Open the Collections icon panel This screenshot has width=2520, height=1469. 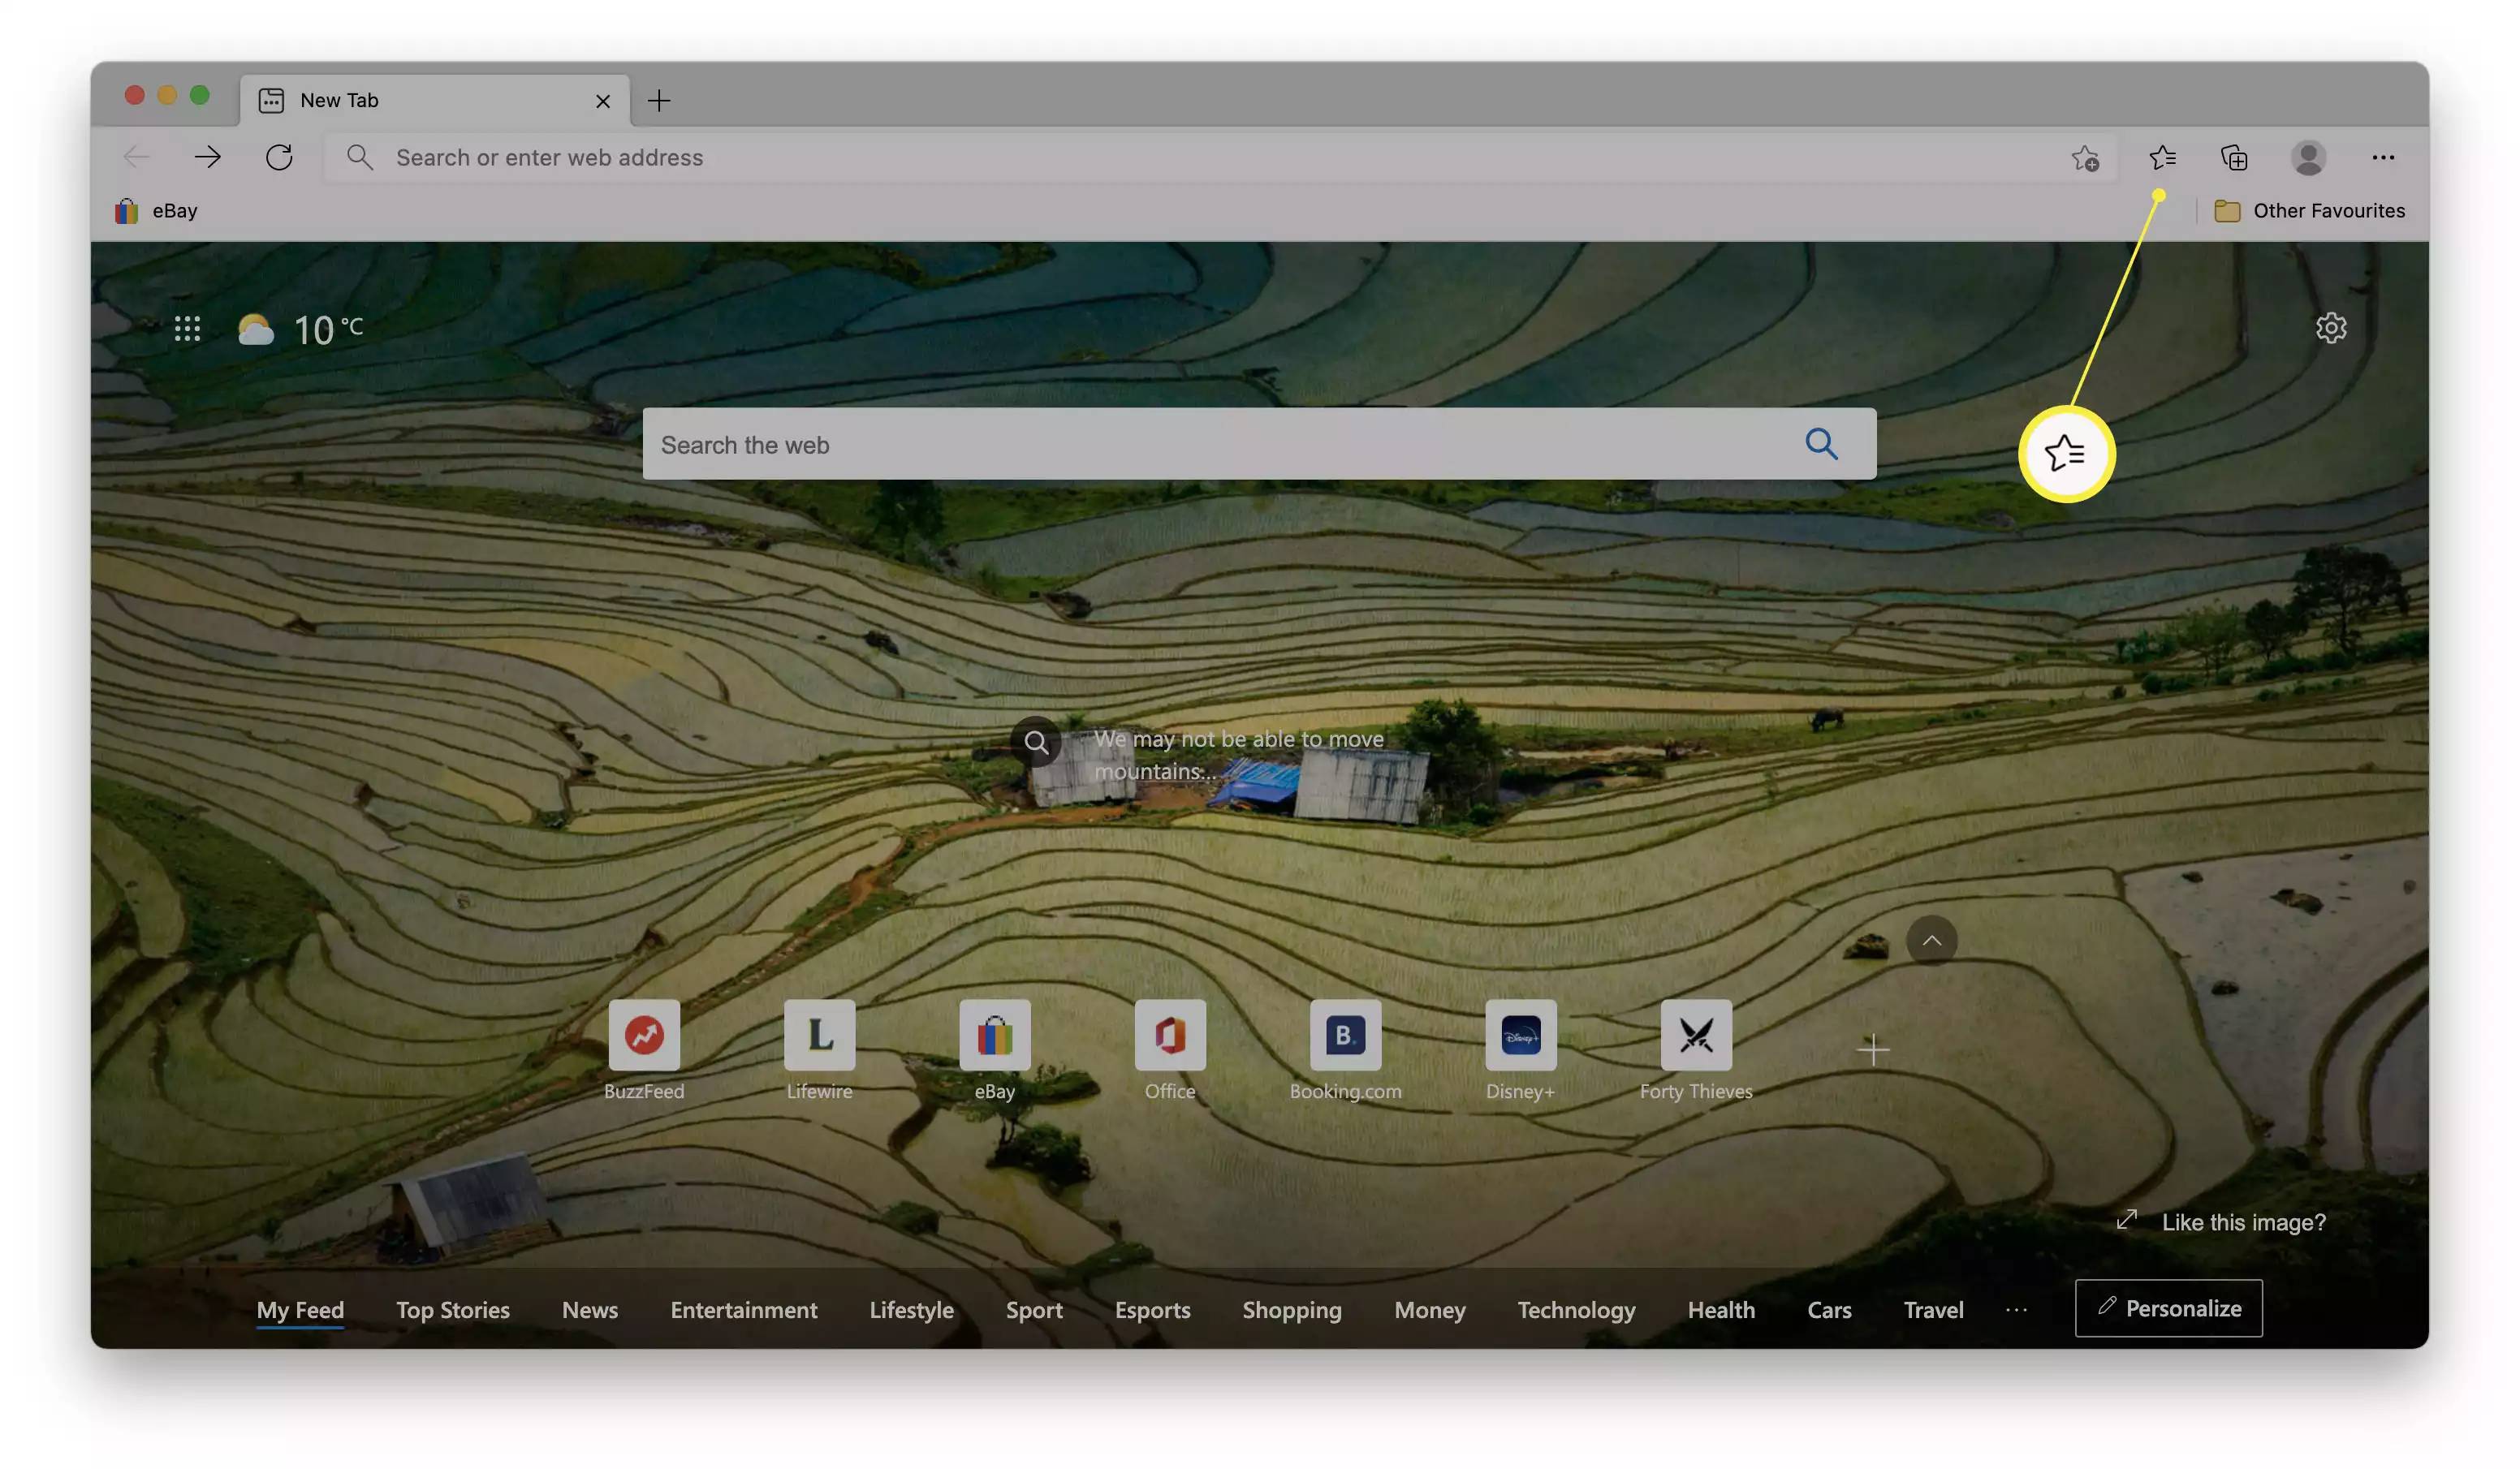(2233, 157)
